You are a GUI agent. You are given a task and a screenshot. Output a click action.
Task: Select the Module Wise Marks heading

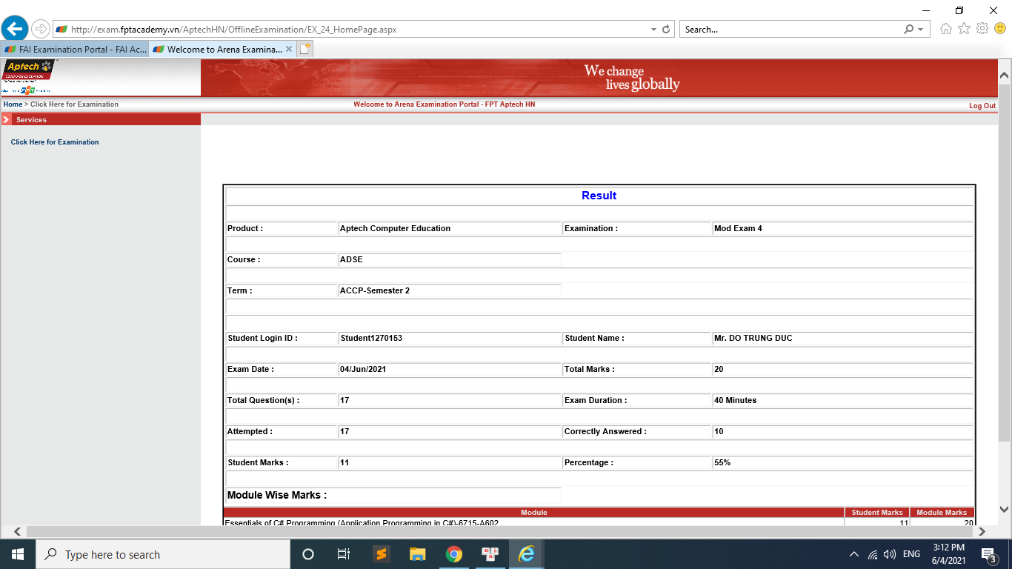click(277, 495)
